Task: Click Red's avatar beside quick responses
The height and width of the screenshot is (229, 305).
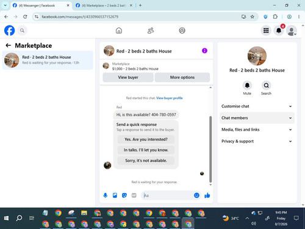Action: point(107,165)
